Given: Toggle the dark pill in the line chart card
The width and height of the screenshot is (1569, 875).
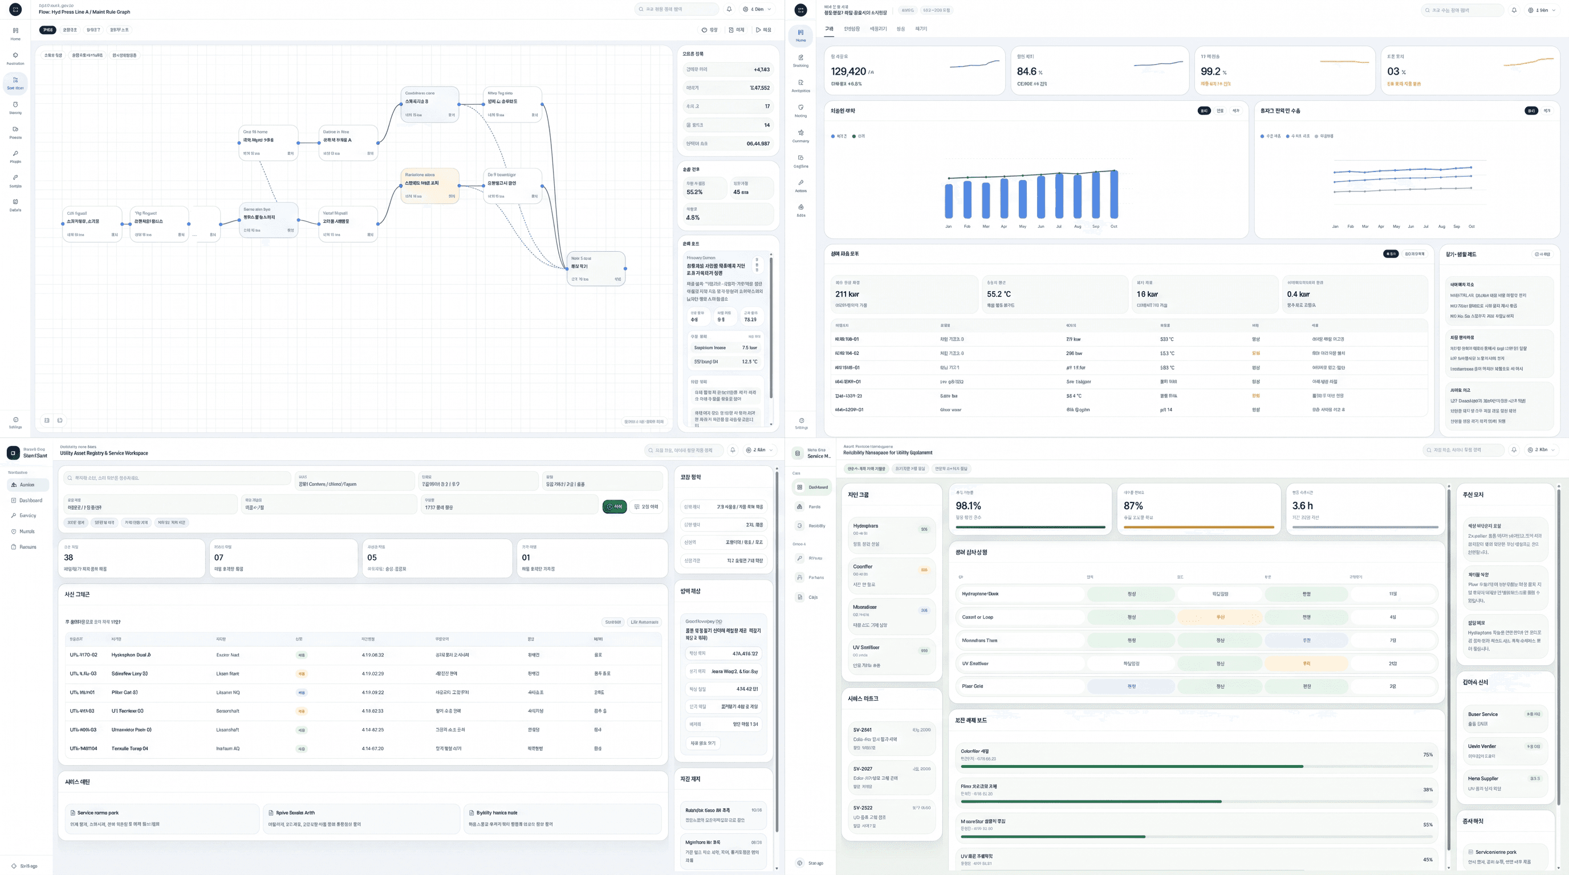Looking at the screenshot, I should point(1531,111).
